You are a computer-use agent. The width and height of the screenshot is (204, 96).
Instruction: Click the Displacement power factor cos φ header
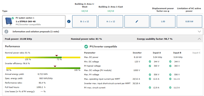(163, 10)
